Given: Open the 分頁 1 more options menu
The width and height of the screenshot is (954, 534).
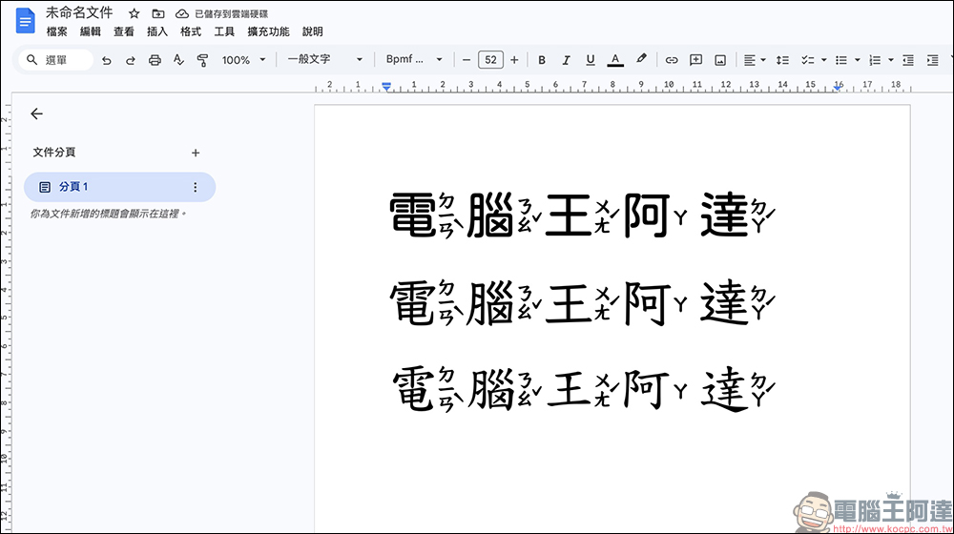Looking at the screenshot, I should 196,187.
